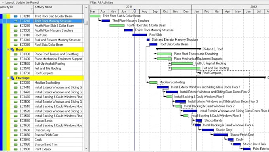Click activity icon beside EC1410
Screen dimensions: 269x152
(15, 88)
